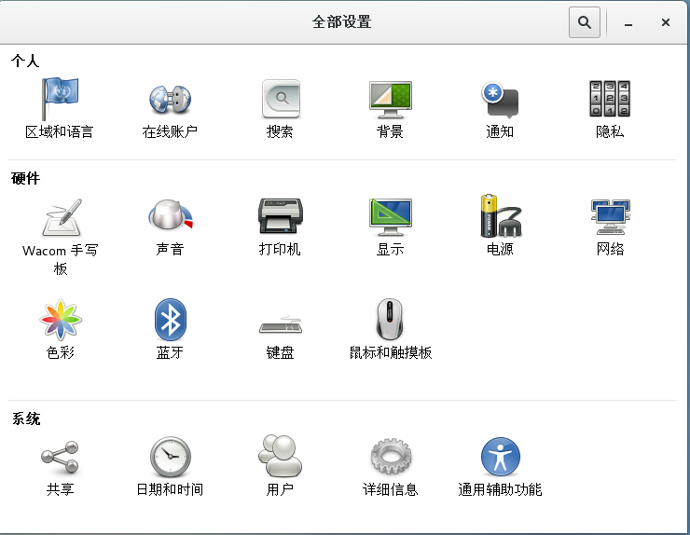The image size is (690, 535).
Task: Open the universal access accessibility icon
Action: 501,457
